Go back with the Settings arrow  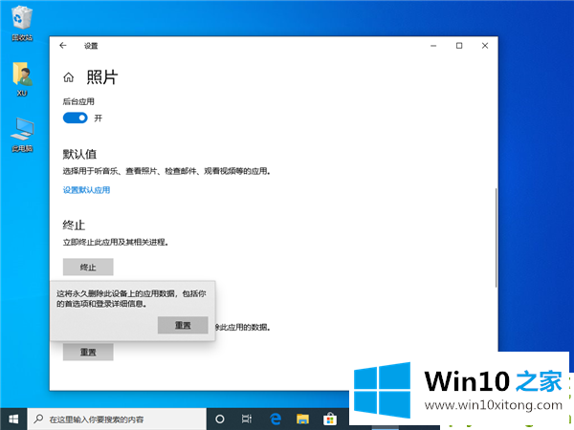(x=63, y=45)
